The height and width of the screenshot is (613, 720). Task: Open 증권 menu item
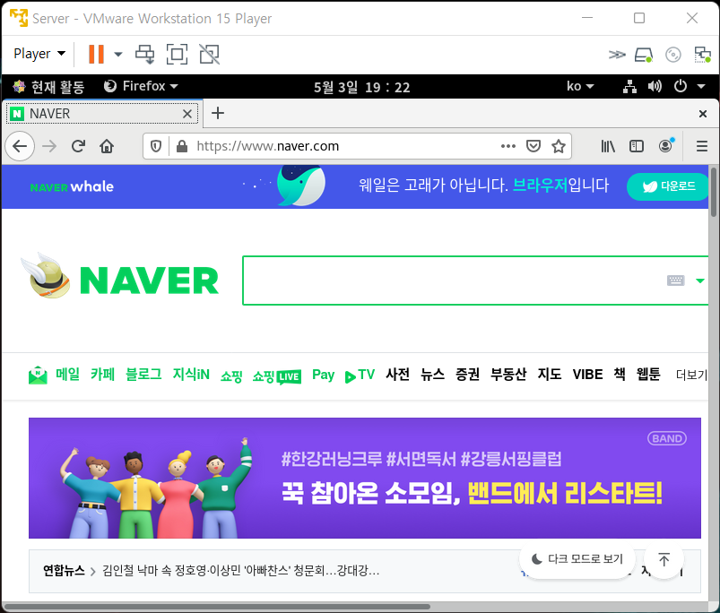click(x=467, y=375)
